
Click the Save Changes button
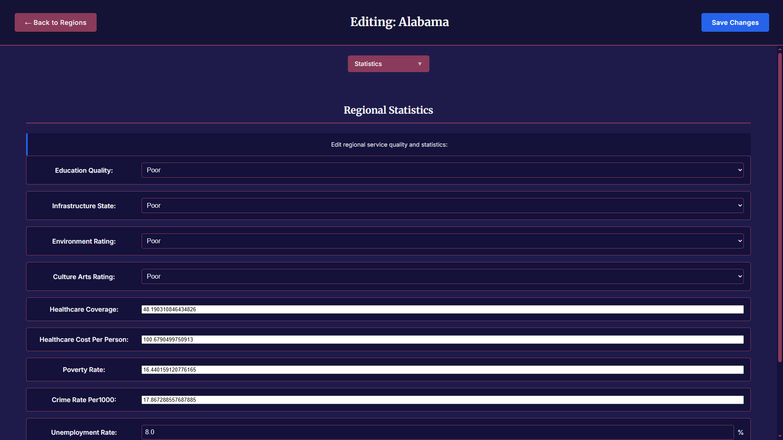coord(735,22)
